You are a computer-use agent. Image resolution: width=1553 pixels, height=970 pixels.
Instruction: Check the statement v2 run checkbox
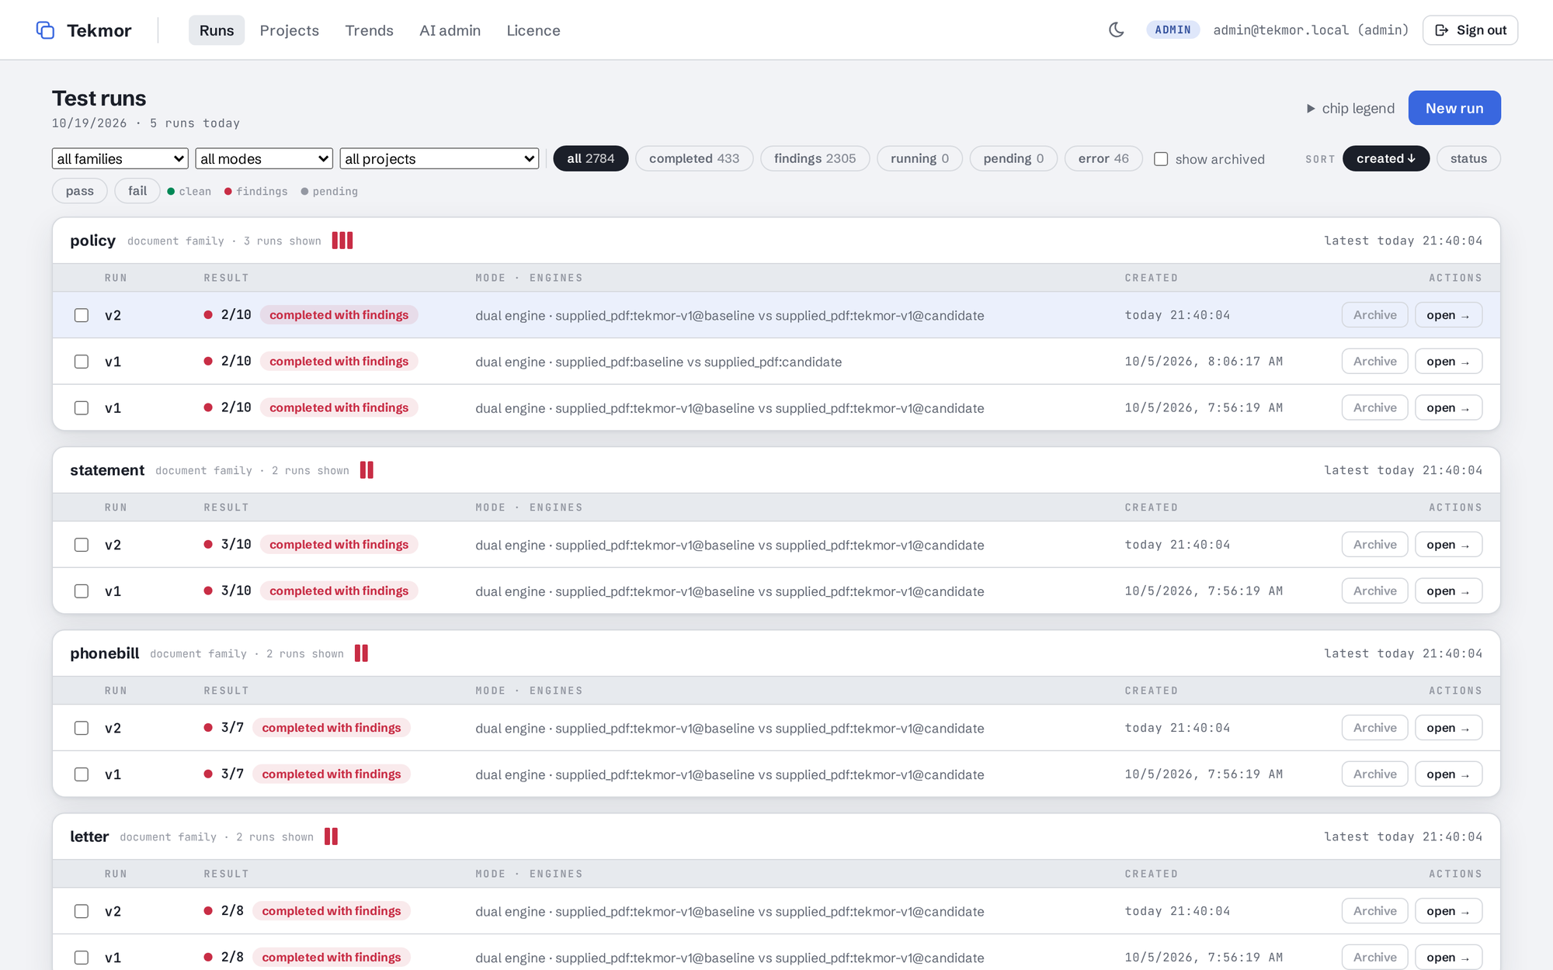click(82, 545)
